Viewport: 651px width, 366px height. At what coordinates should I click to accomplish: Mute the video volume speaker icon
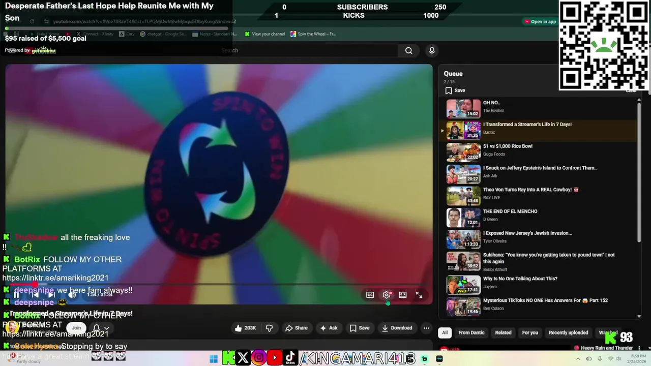[x=72, y=295]
